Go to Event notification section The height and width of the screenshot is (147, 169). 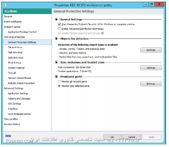13,22
